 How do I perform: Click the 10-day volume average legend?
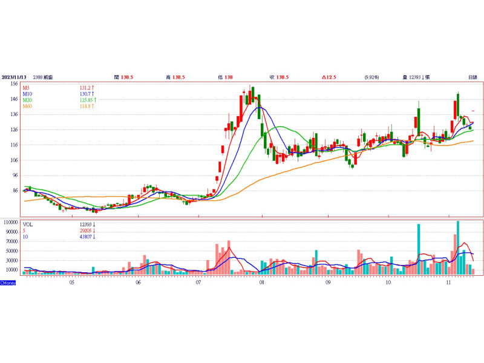coord(25,236)
